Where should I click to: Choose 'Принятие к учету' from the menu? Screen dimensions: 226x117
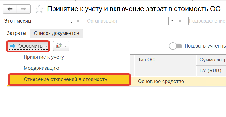click(69, 57)
